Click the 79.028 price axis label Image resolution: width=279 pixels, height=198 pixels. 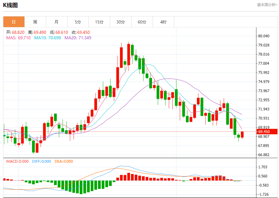[264, 45]
